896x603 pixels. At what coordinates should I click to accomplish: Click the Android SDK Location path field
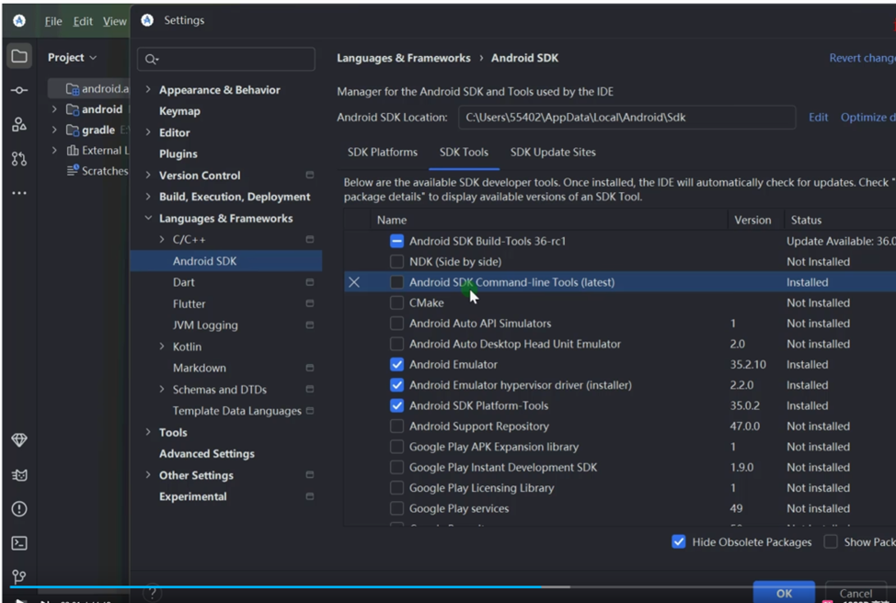[626, 117]
